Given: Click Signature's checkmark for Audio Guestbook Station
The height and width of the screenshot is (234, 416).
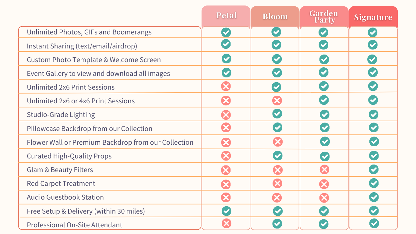Looking at the screenshot, I should pyautogui.click(x=374, y=197).
